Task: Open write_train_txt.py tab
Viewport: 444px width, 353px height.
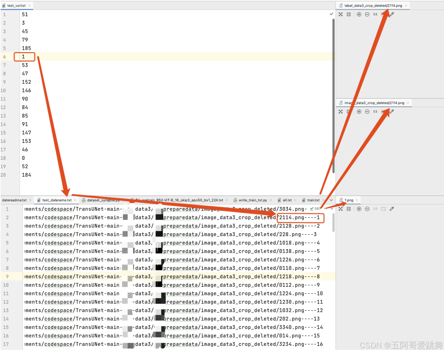Action: point(253,200)
